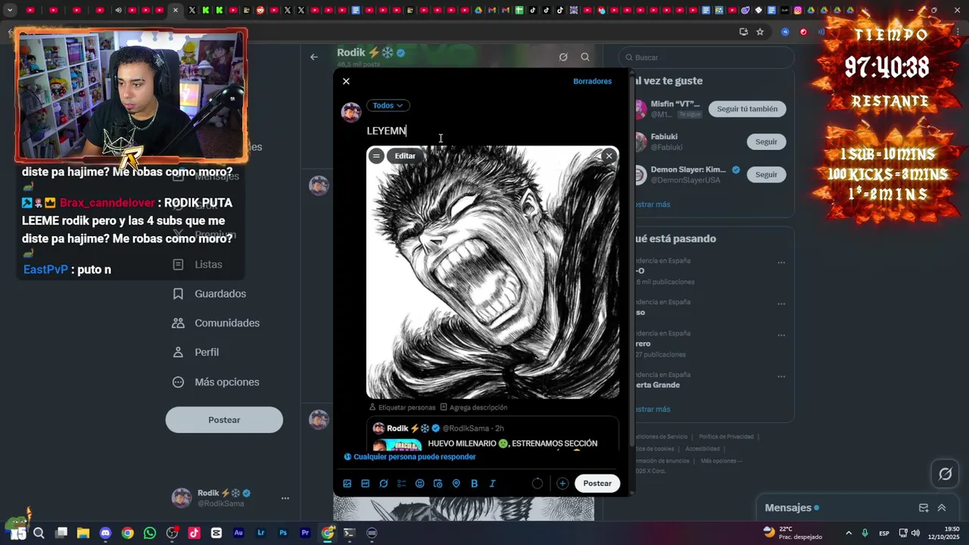Image resolution: width=969 pixels, height=545 pixels.
Task: Open the emoji picker
Action: 419,484
